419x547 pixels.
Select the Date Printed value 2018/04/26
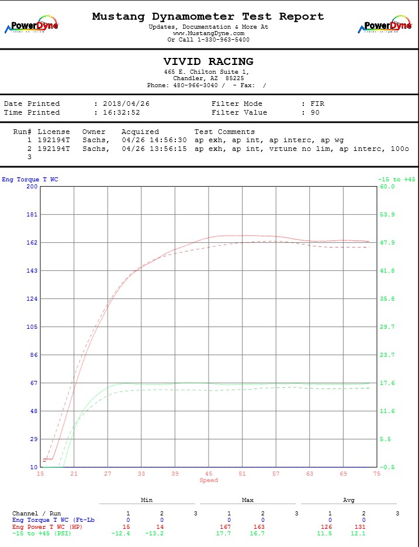[127, 104]
